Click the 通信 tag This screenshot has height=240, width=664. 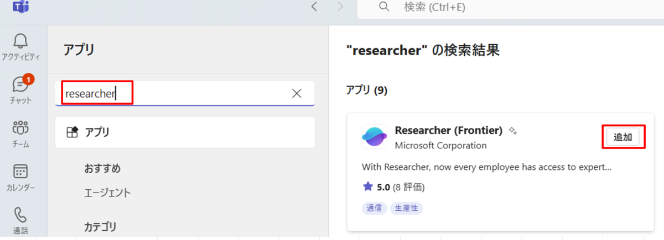point(374,209)
